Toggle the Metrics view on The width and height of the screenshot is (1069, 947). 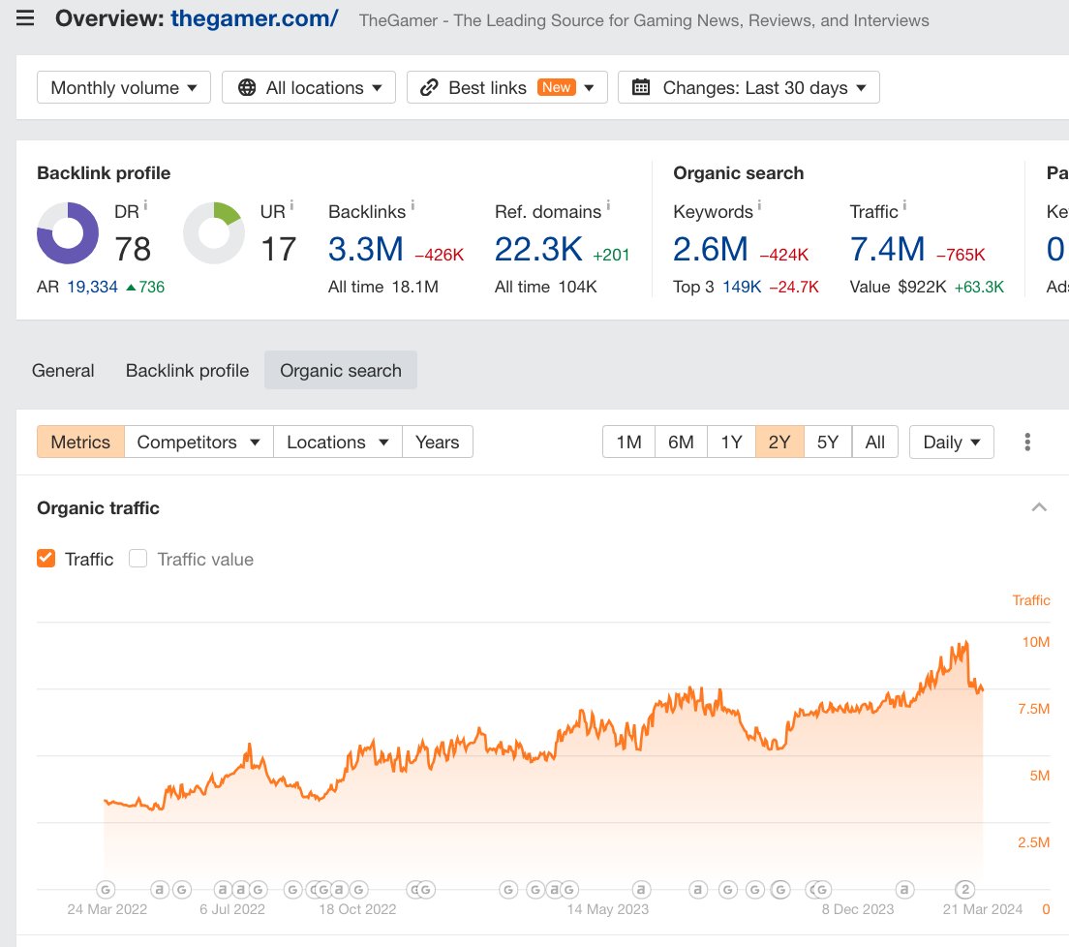coord(79,442)
